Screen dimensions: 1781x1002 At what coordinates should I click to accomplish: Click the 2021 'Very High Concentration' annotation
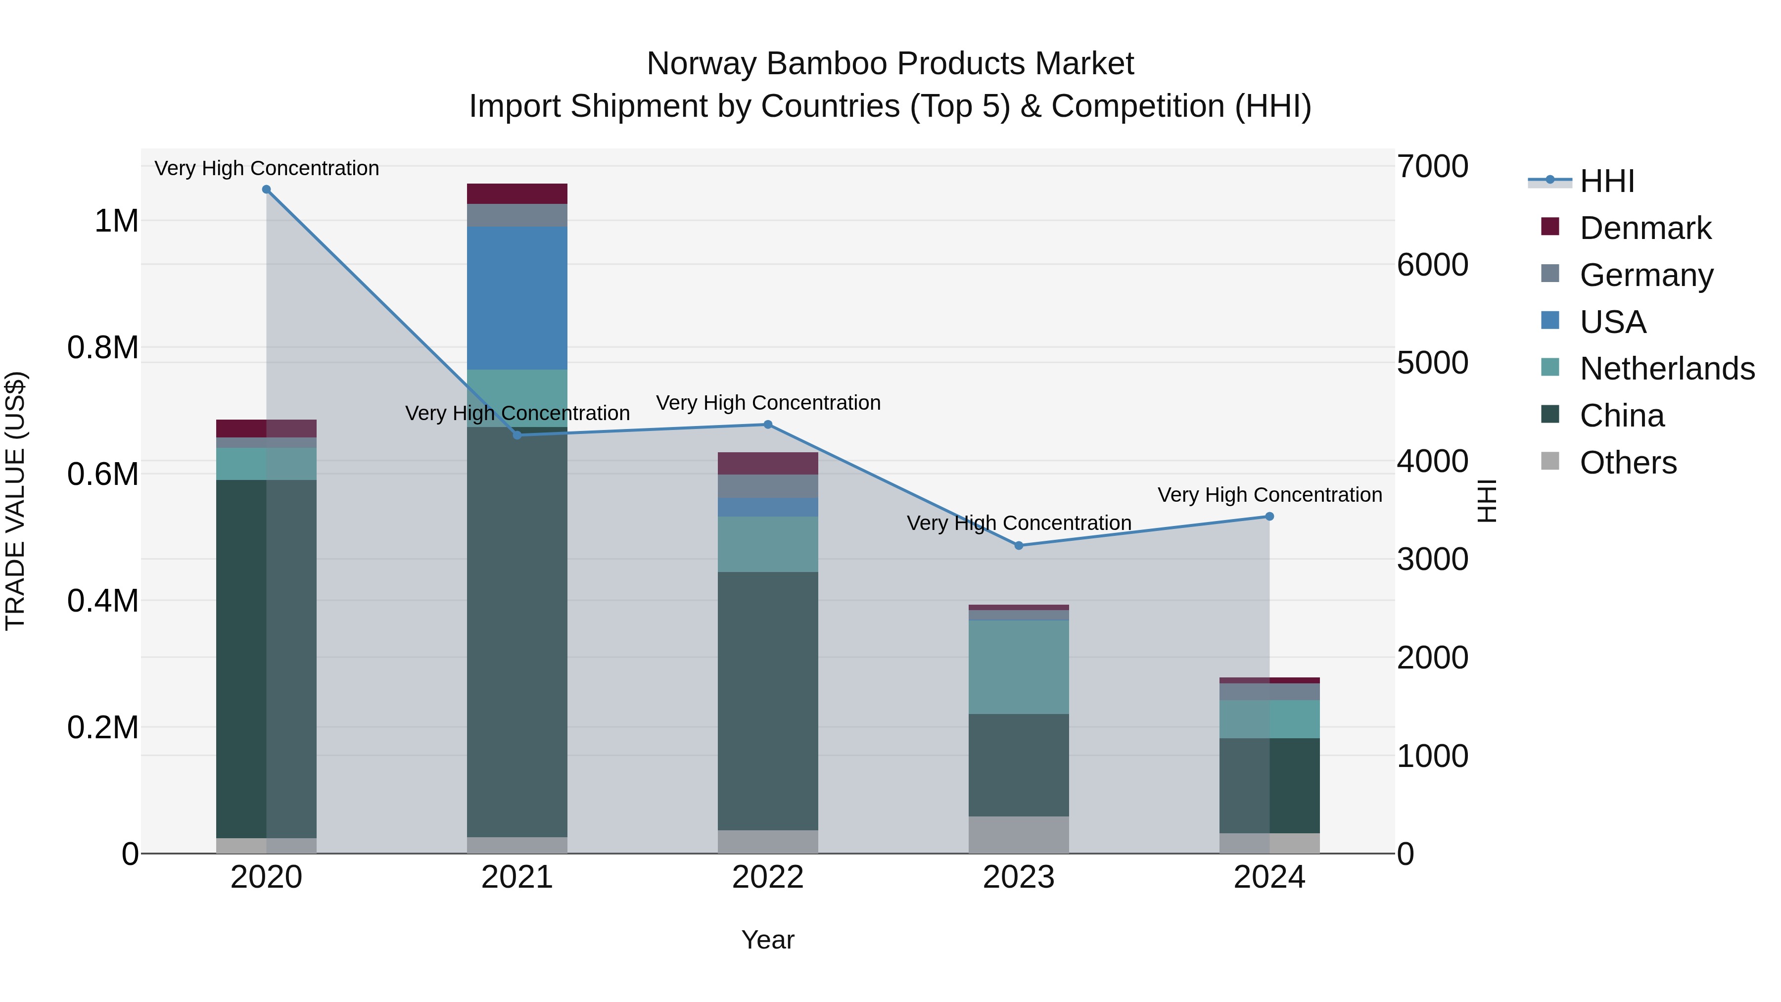pos(517,413)
